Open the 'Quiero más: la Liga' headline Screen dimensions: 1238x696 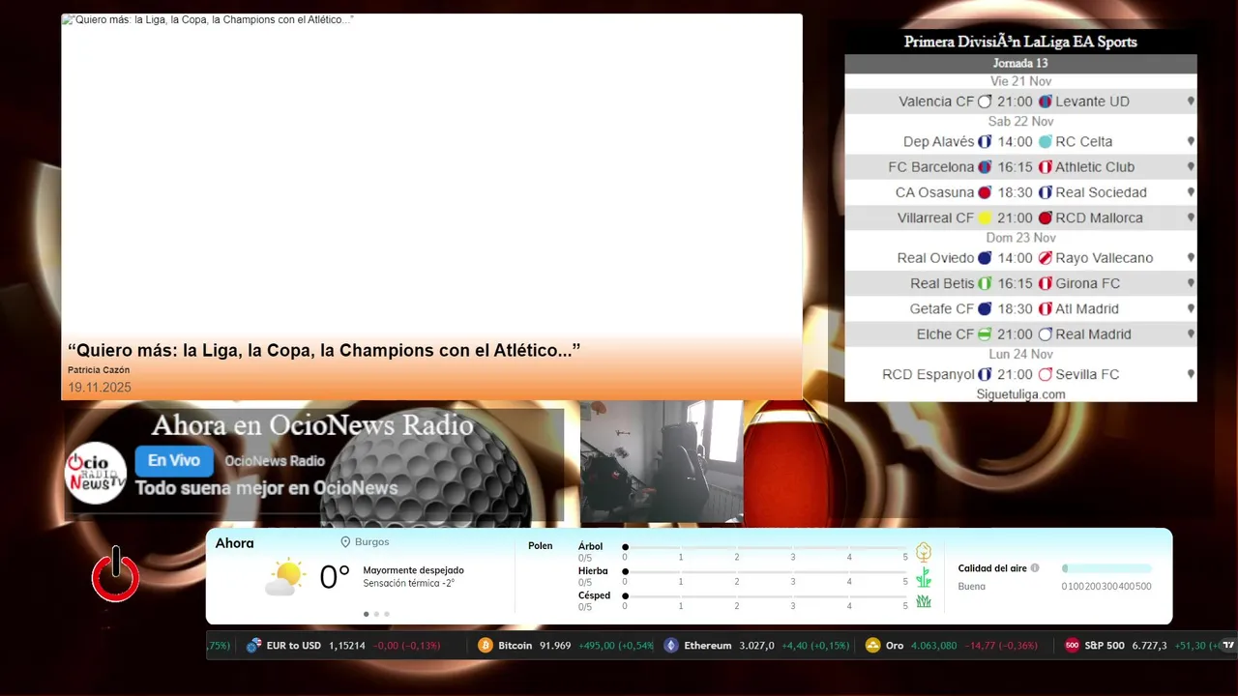pyautogui.click(x=324, y=350)
